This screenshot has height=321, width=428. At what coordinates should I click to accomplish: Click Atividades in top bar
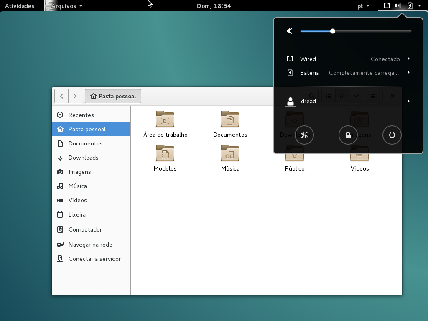click(20, 6)
